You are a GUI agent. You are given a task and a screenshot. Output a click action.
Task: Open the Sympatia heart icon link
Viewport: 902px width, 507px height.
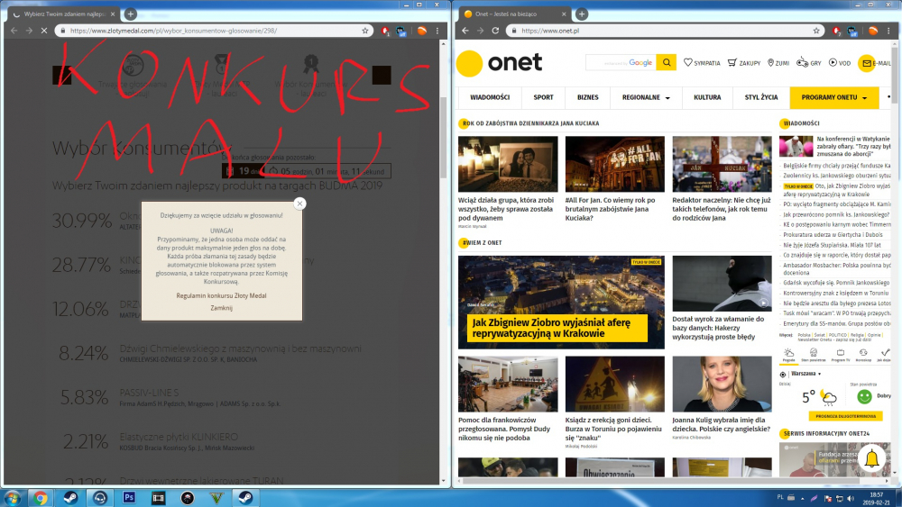tap(688, 63)
